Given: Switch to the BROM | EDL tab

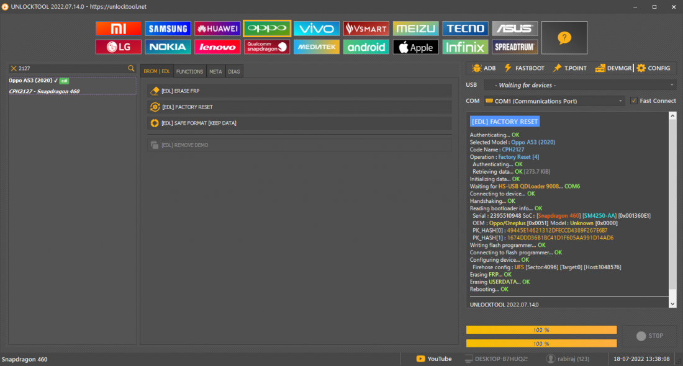Looking at the screenshot, I should click(x=157, y=71).
